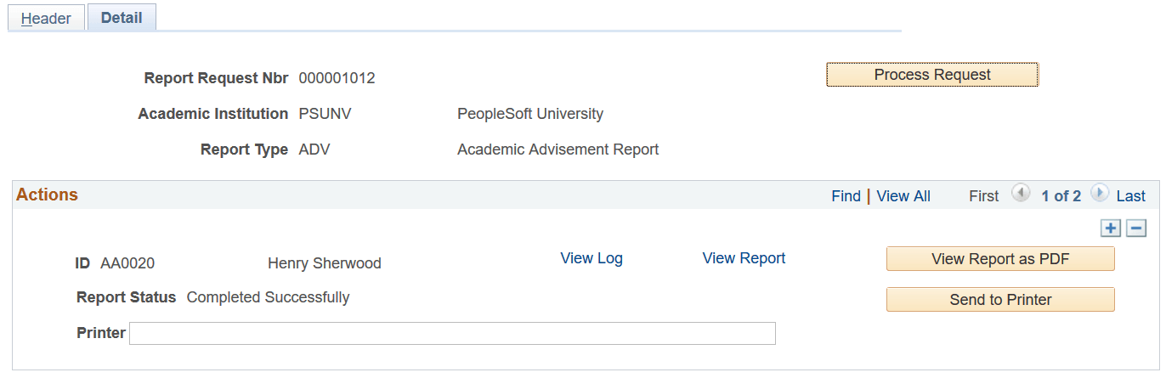Click the student ID value AA0020
Image resolution: width=1166 pixels, height=378 pixels.
click(x=127, y=263)
